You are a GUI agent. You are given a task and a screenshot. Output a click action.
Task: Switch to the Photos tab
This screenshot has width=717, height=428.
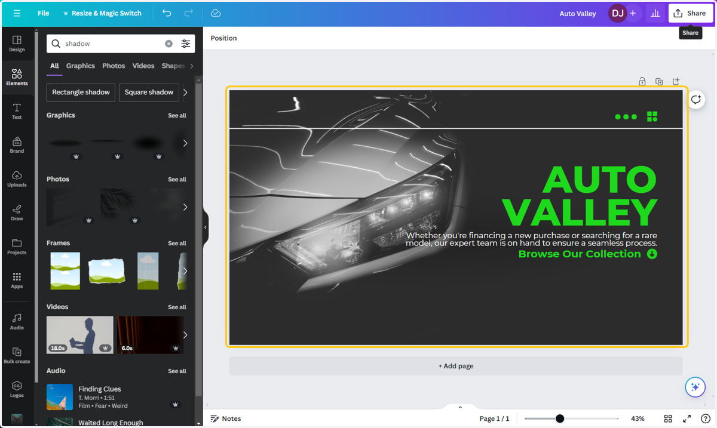tap(114, 66)
